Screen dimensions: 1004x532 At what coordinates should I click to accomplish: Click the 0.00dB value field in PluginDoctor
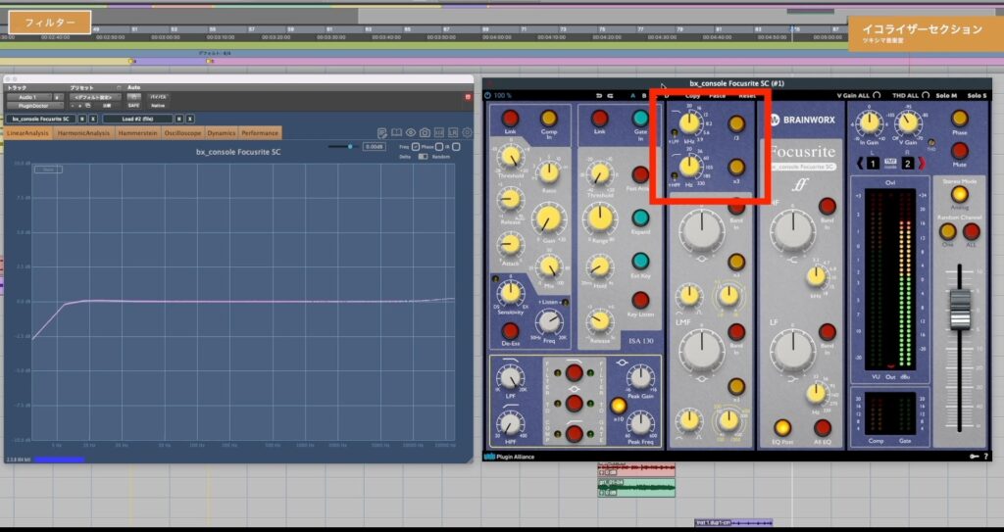coord(374,147)
